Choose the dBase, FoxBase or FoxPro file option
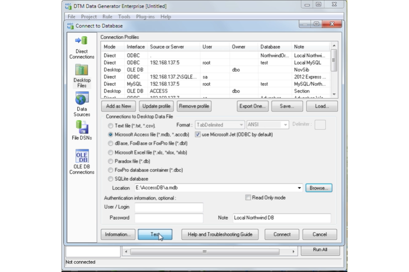 111,144
